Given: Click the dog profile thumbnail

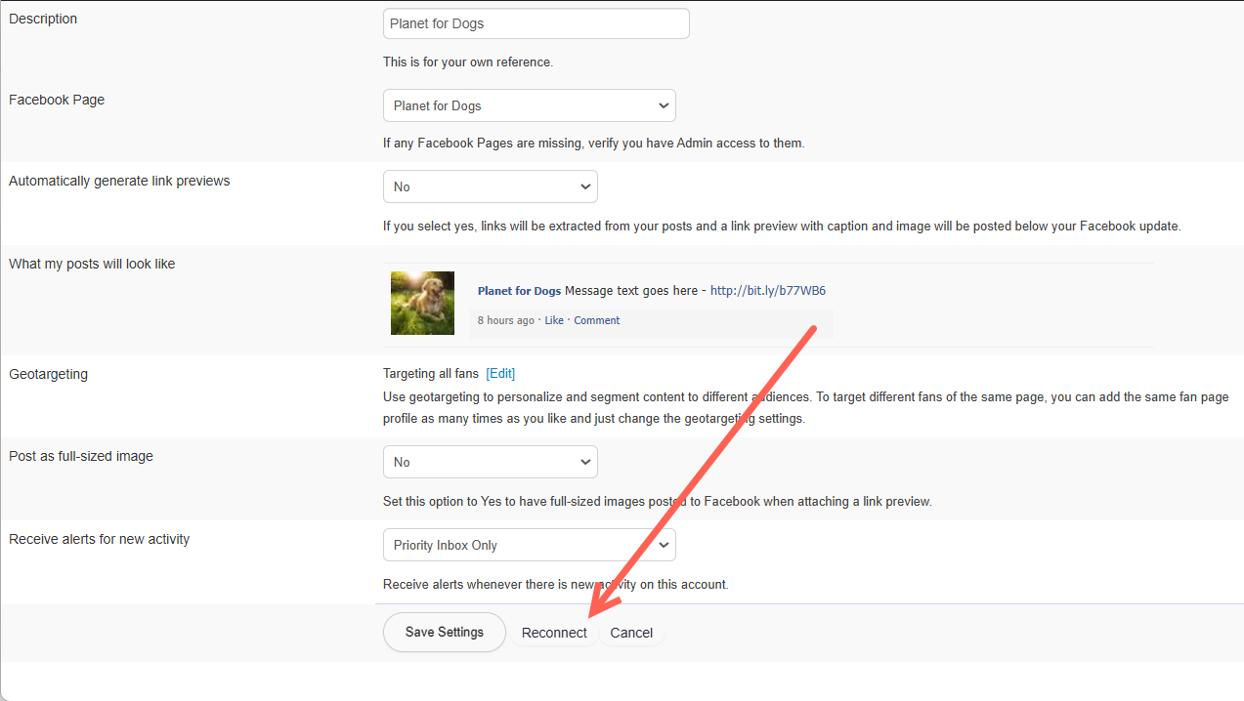Looking at the screenshot, I should tap(422, 303).
